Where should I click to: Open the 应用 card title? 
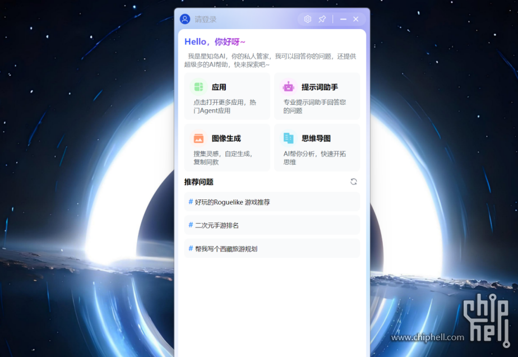click(219, 87)
